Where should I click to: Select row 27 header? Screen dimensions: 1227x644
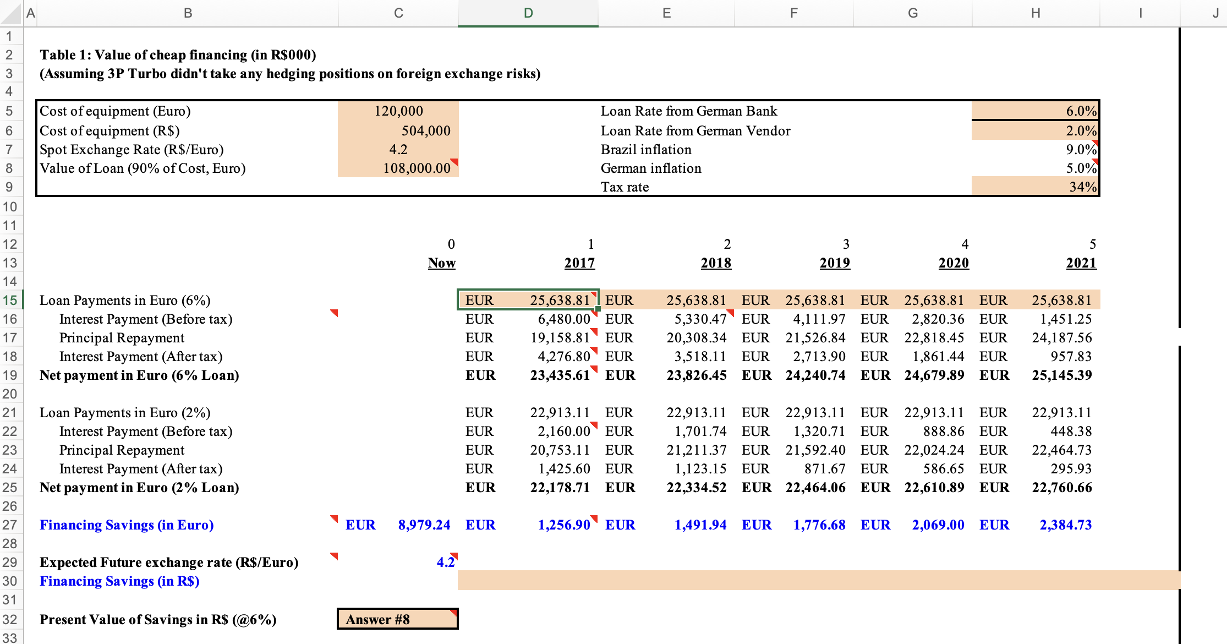click(11, 525)
